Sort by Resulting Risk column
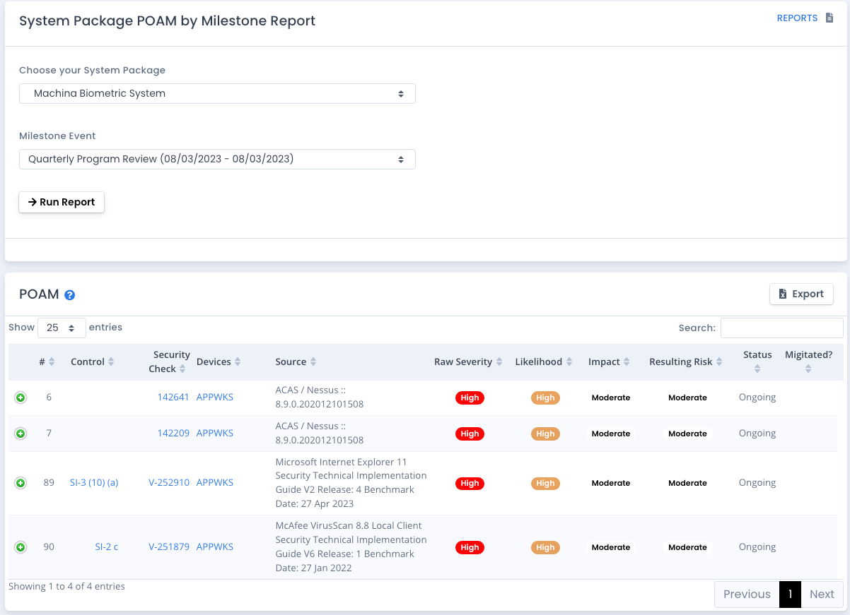 coord(719,362)
